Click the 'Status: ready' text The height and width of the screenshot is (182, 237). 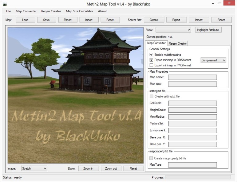(12, 177)
